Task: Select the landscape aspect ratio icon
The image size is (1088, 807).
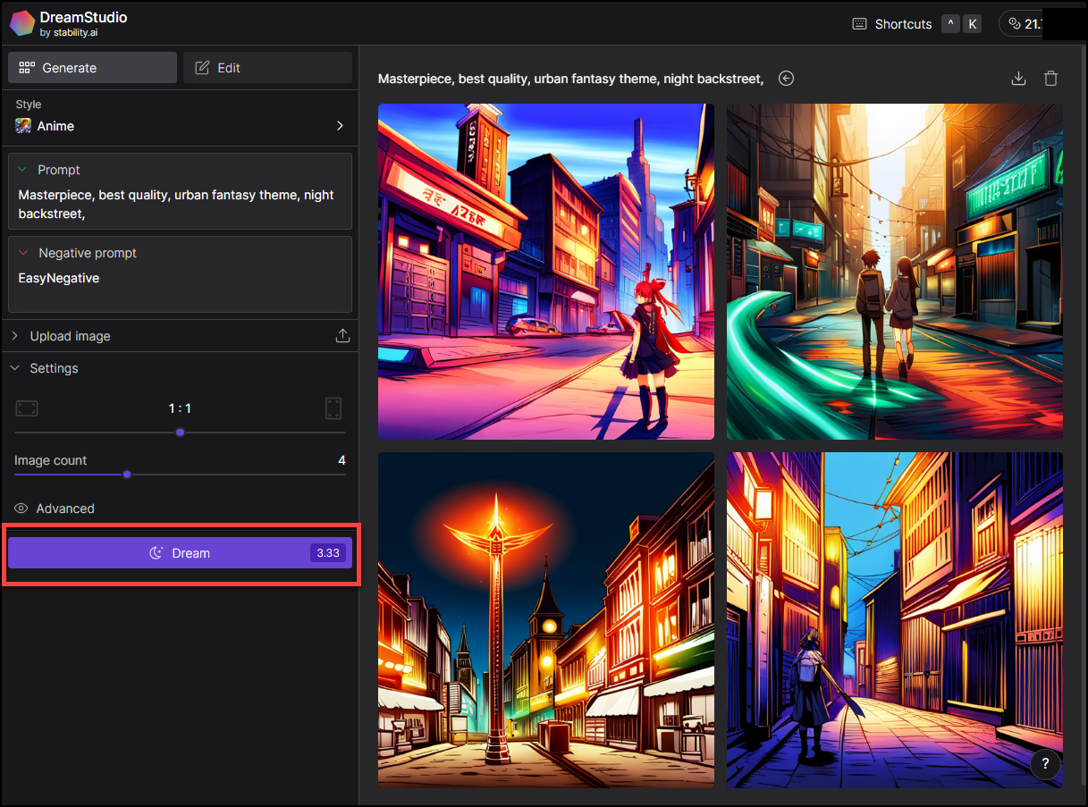Action: (x=27, y=408)
